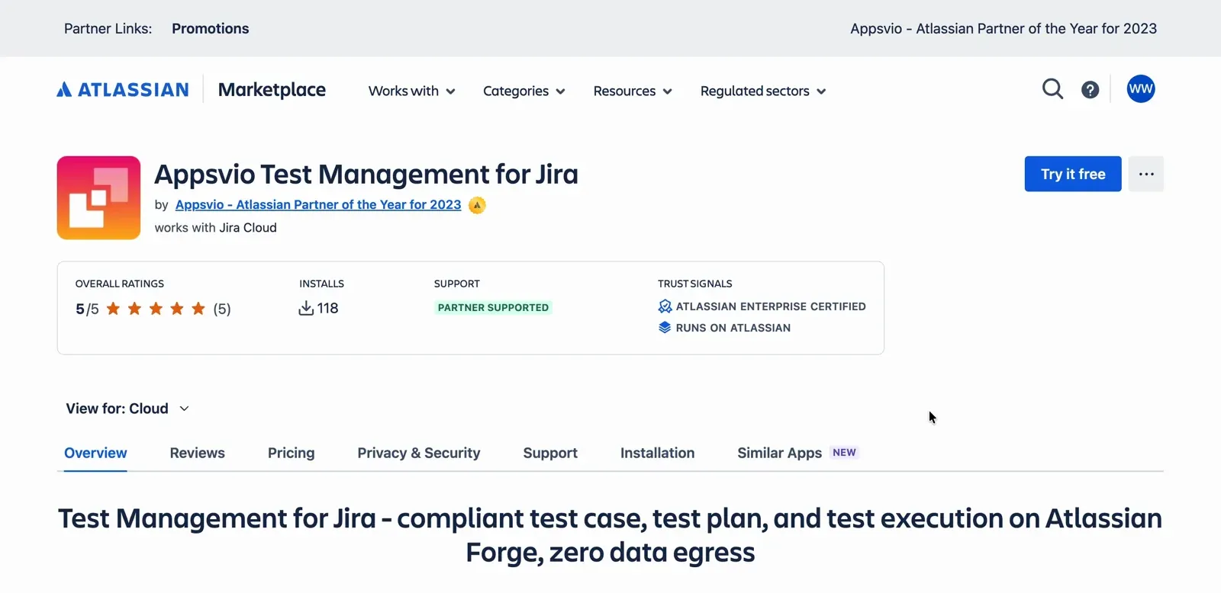This screenshot has width=1221, height=593.
Task: Open the View for: Cloud dropdown
Action: (x=127, y=409)
